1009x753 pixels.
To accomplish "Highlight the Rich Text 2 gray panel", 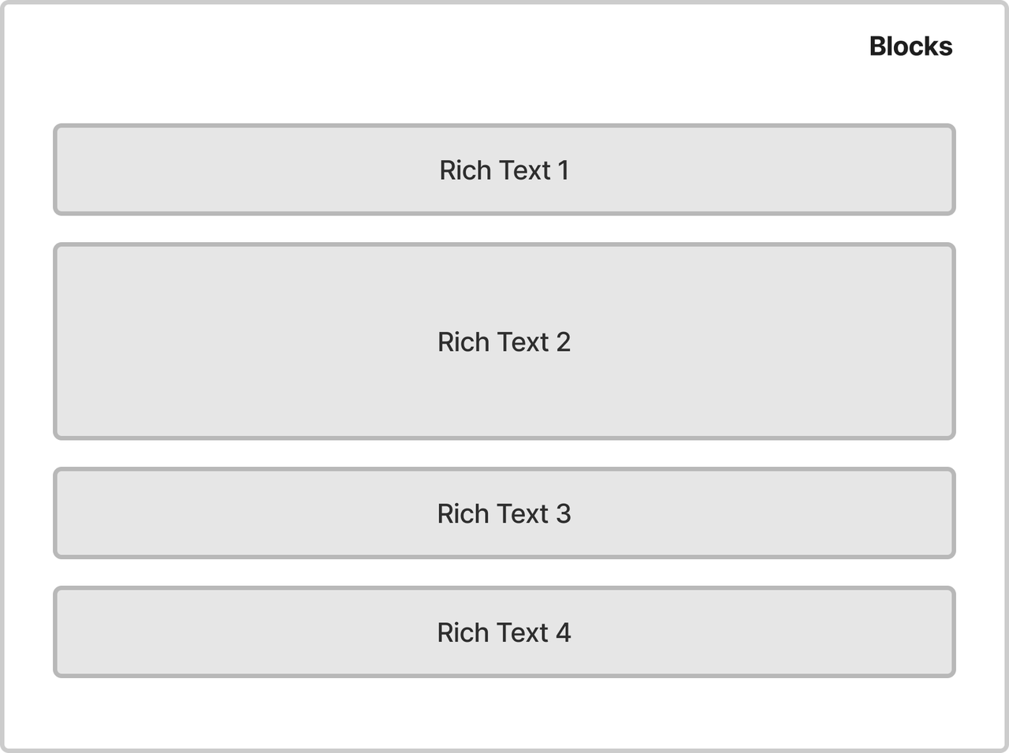I will 504,341.
